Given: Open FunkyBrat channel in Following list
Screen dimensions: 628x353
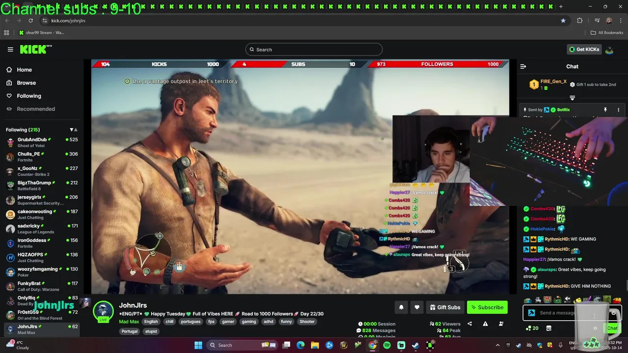Looking at the screenshot, I should pos(42,286).
